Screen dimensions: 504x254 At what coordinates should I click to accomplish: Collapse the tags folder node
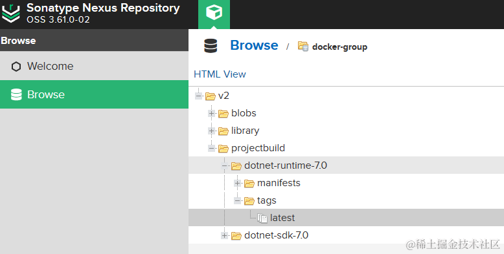click(238, 201)
